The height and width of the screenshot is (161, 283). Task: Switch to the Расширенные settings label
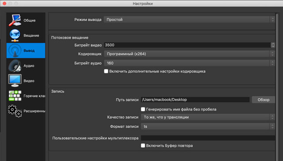(x=34, y=111)
